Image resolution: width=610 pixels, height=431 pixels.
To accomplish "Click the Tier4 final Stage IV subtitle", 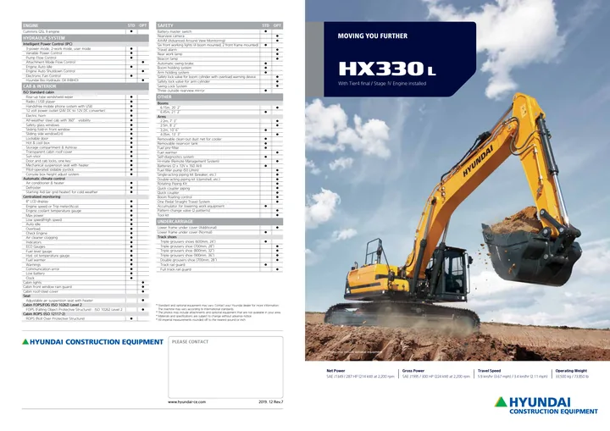I will [x=381, y=84].
